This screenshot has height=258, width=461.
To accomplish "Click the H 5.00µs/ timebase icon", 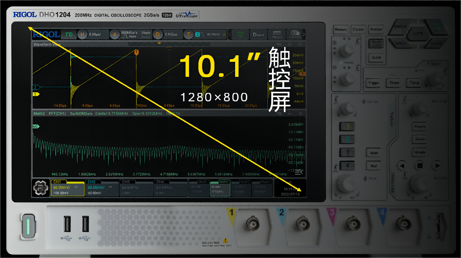I will (x=81, y=35).
